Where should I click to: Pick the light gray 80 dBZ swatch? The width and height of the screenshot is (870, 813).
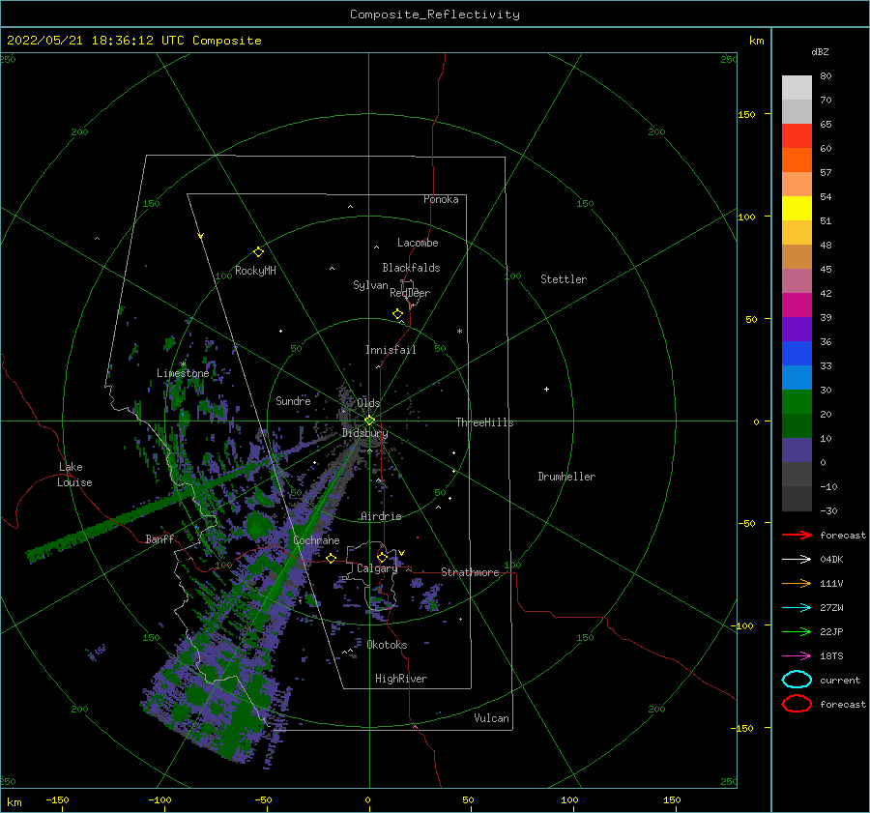tap(797, 87)
